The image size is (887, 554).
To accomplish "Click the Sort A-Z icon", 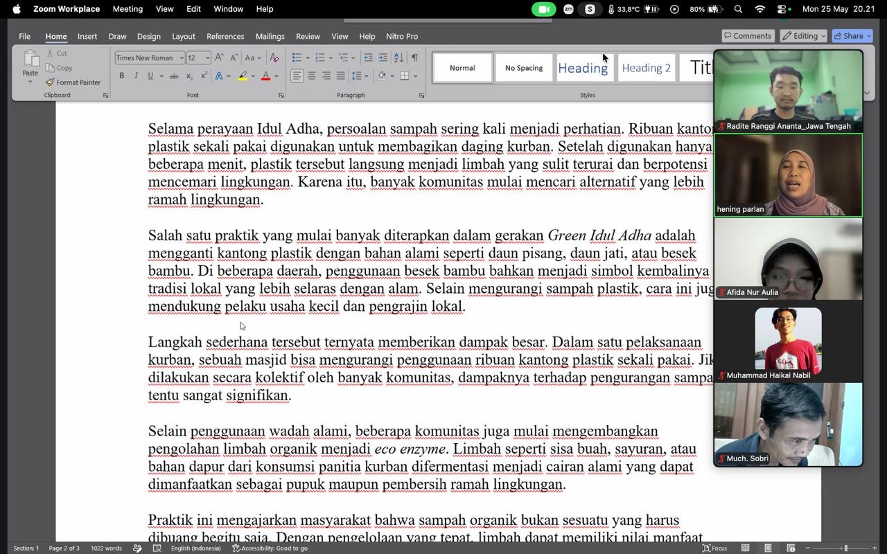I will click(398, 57).
